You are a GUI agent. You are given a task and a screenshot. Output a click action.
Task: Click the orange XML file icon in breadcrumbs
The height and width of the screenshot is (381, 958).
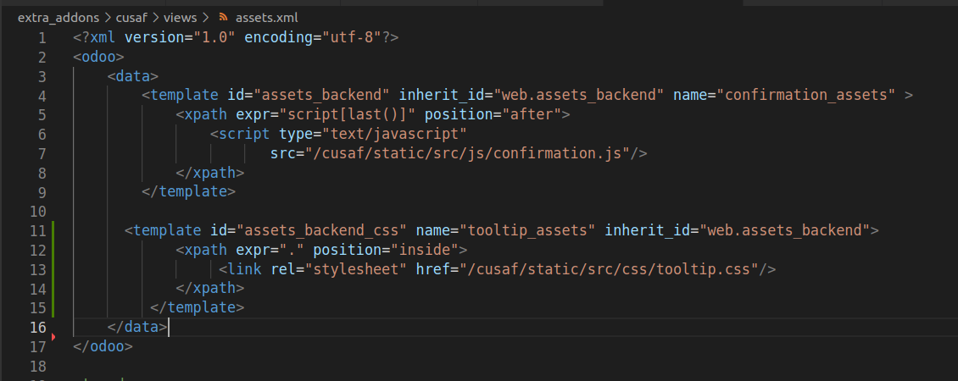tap(223, 18)
